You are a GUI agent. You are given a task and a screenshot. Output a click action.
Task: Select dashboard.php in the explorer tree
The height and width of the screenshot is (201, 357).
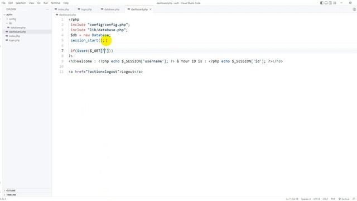(x=17, y=32)
